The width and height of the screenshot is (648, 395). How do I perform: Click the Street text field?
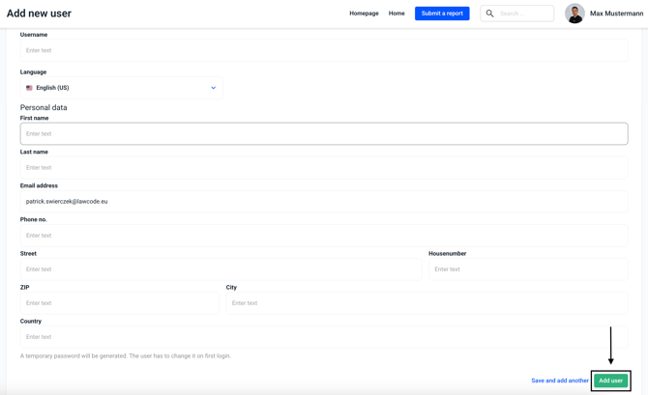(x=221, y=269)
